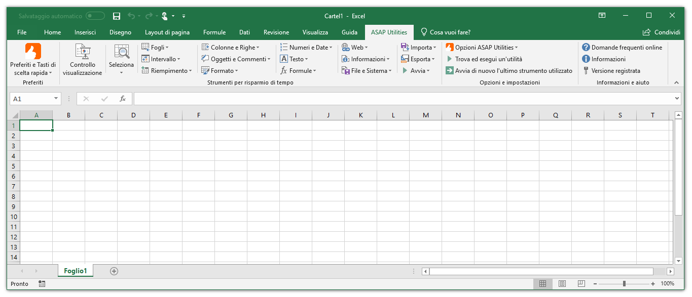Open the Formato menu
The height and width of the screenshot is (297, 692).
tap(220, 71)
